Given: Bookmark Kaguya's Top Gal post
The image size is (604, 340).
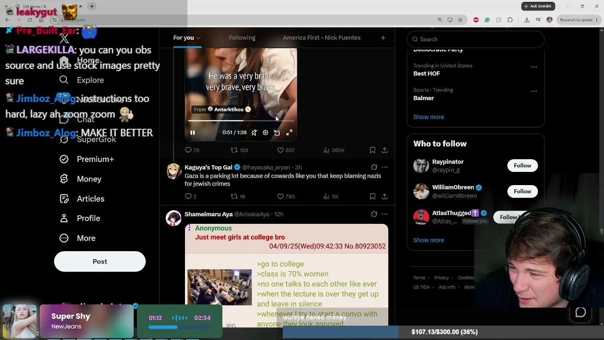Looking at the screenshot, I should (x=372, y=196).
